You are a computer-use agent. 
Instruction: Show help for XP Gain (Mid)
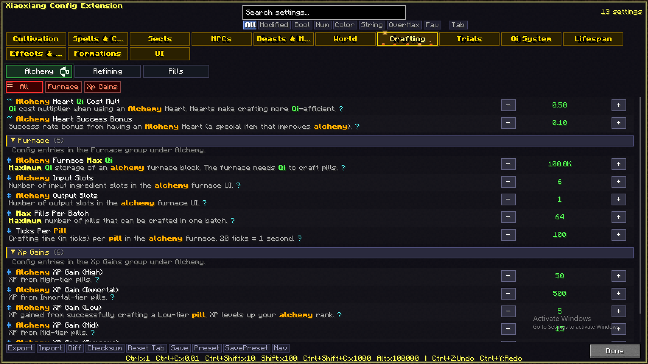pos(92,333)
